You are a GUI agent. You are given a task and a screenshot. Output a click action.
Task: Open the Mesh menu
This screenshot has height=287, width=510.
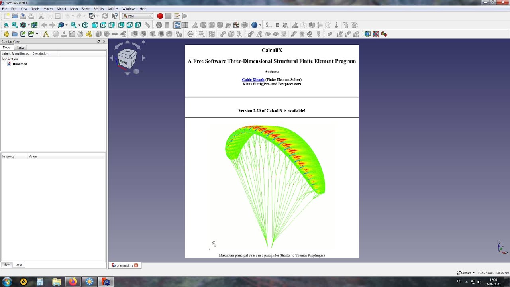point(74,8)
